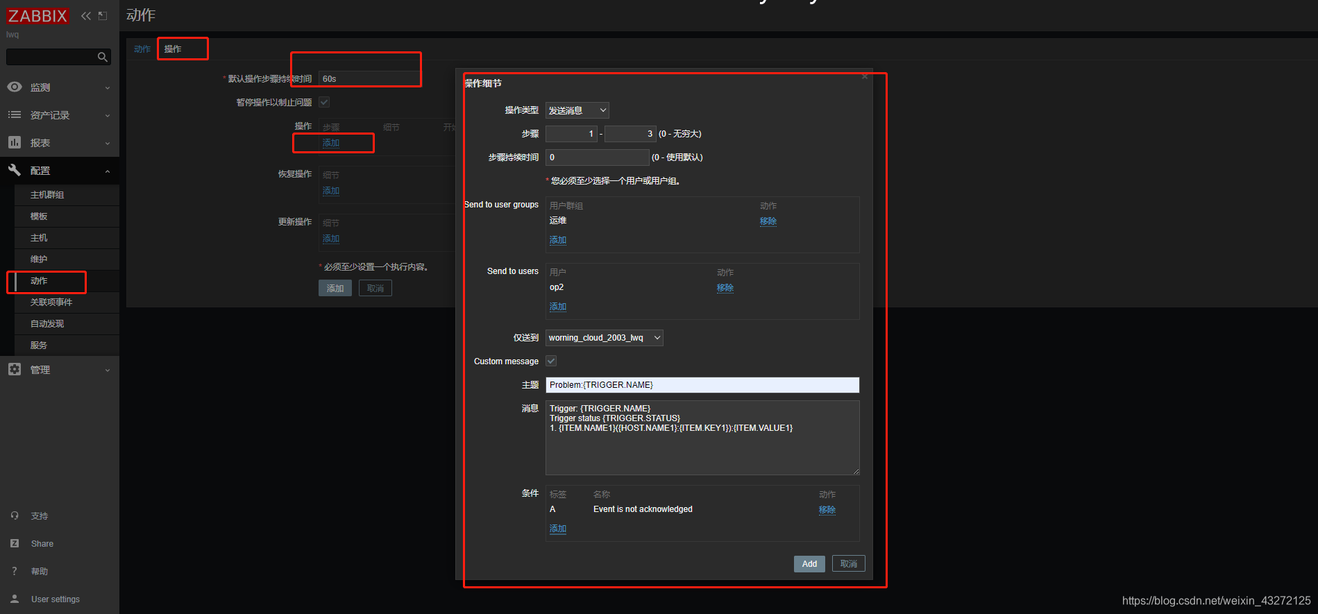Screen dimensions: 1318x614
Task: Toggle 暂停操作以制止问题 checkbox
Action: pyautogui.click(x=324, y=102)
